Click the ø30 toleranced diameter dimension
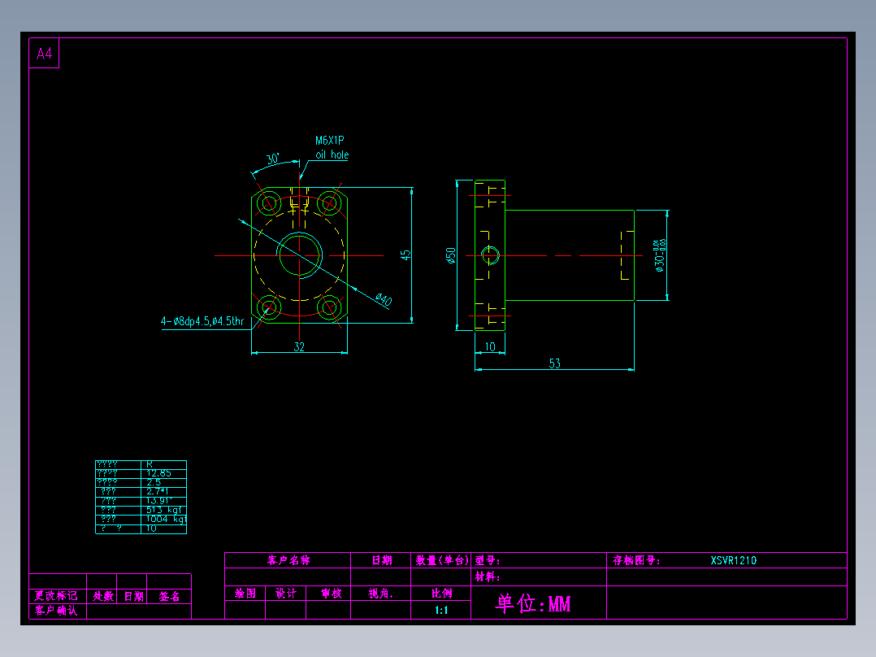This screenshot has height=657, width=876. 660,255
